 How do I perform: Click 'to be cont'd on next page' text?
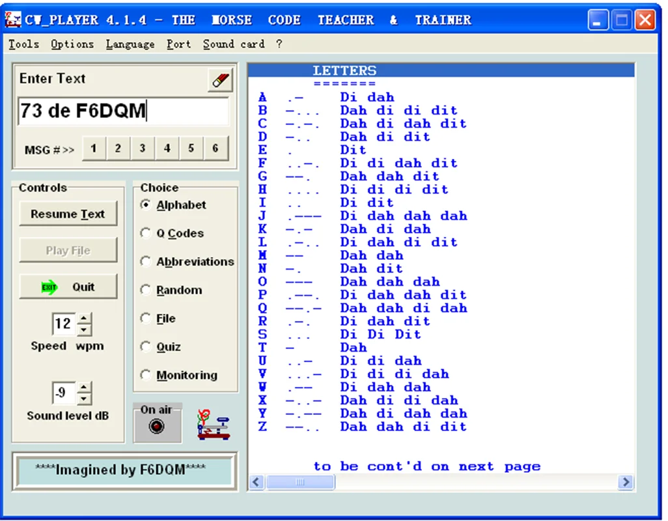[x=427, y=467]
